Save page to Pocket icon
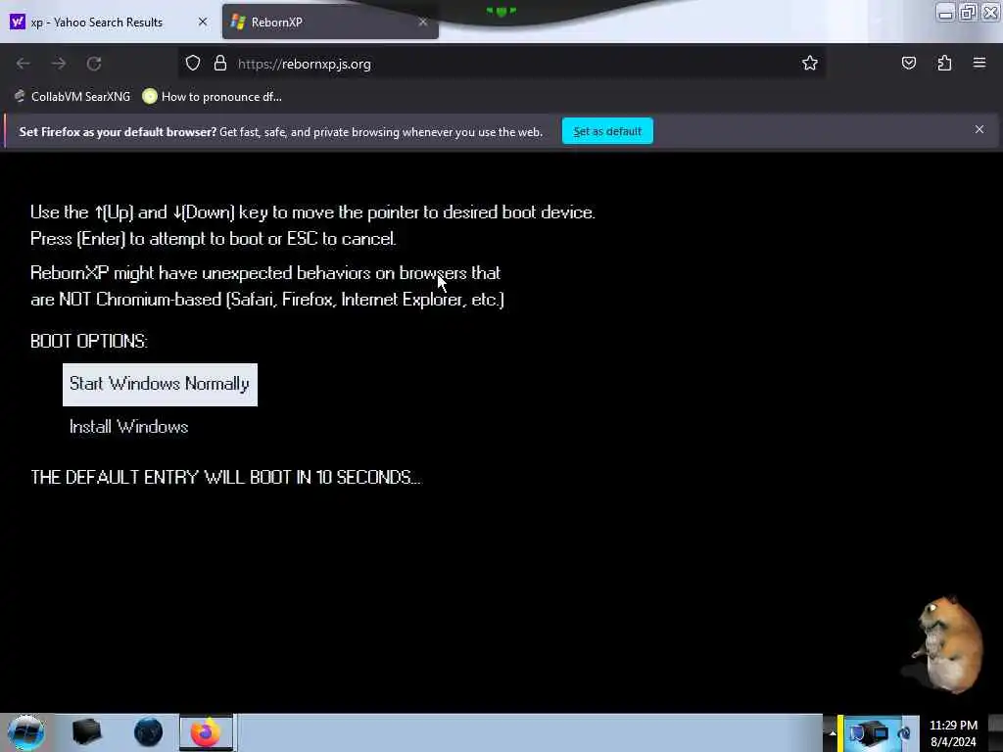This screenshot has height=752, width=1003. (x=908, y=63)
